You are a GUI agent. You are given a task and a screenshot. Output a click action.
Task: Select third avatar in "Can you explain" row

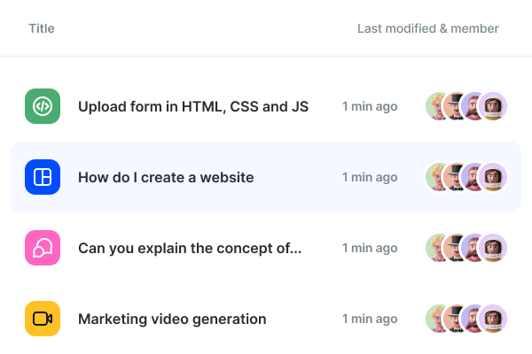[x=475, y=248]
